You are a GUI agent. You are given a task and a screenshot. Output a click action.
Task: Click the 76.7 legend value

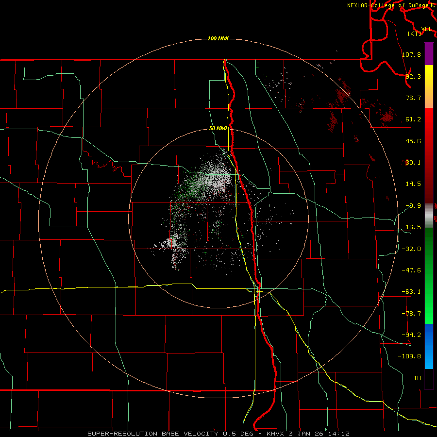[413, 98]
